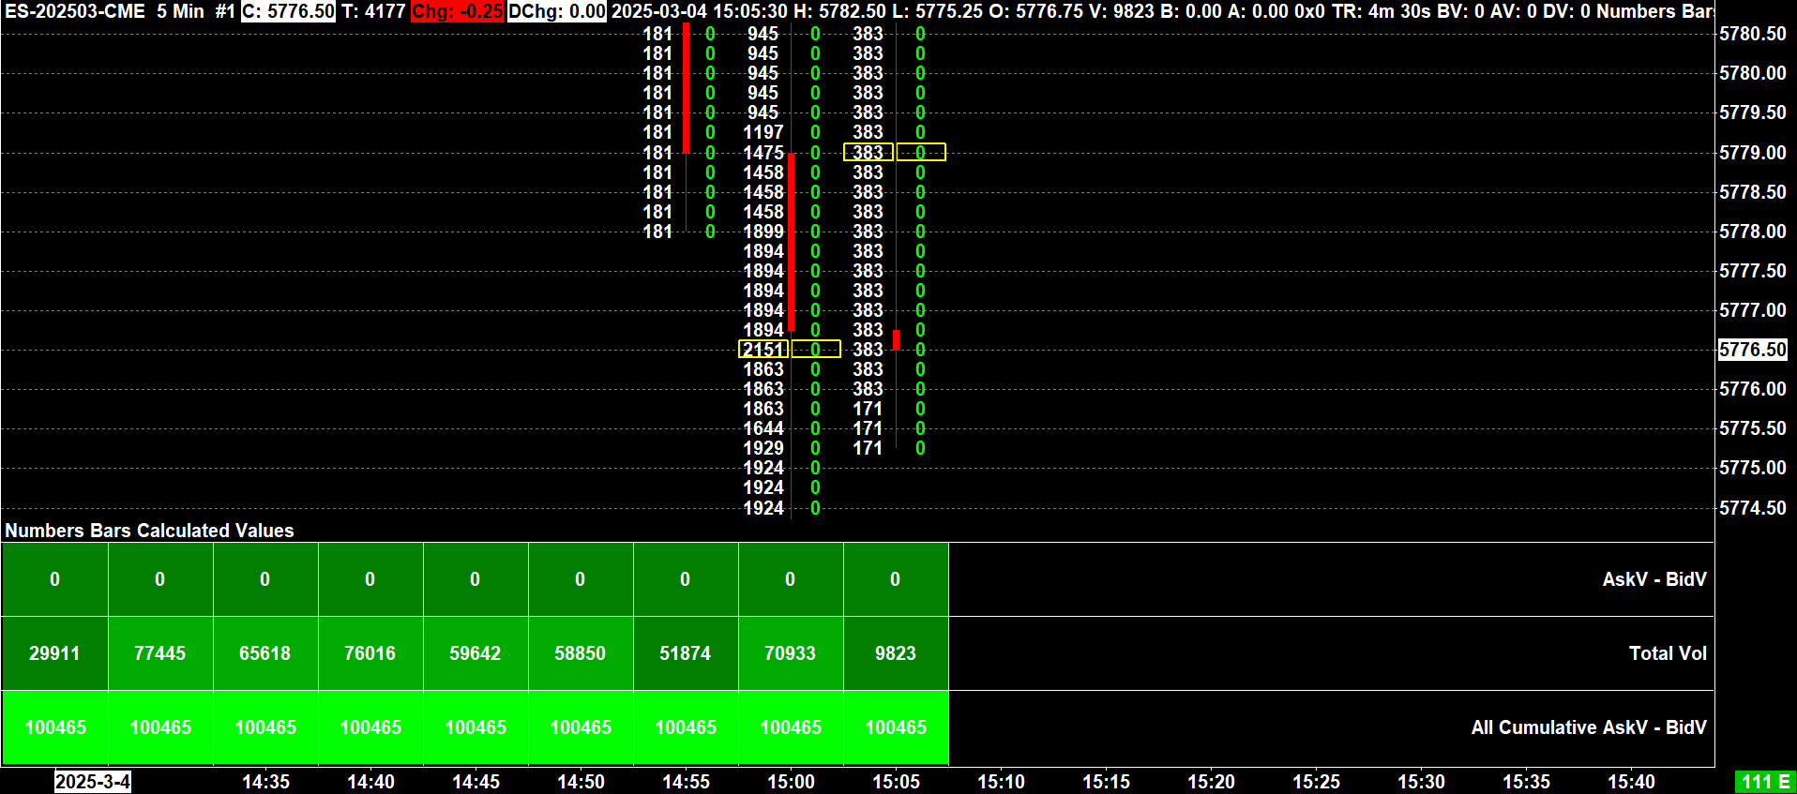Screen dimensions: 1797x794
Task: Click the Total Vol cell 70933
Action: point(790,653)
